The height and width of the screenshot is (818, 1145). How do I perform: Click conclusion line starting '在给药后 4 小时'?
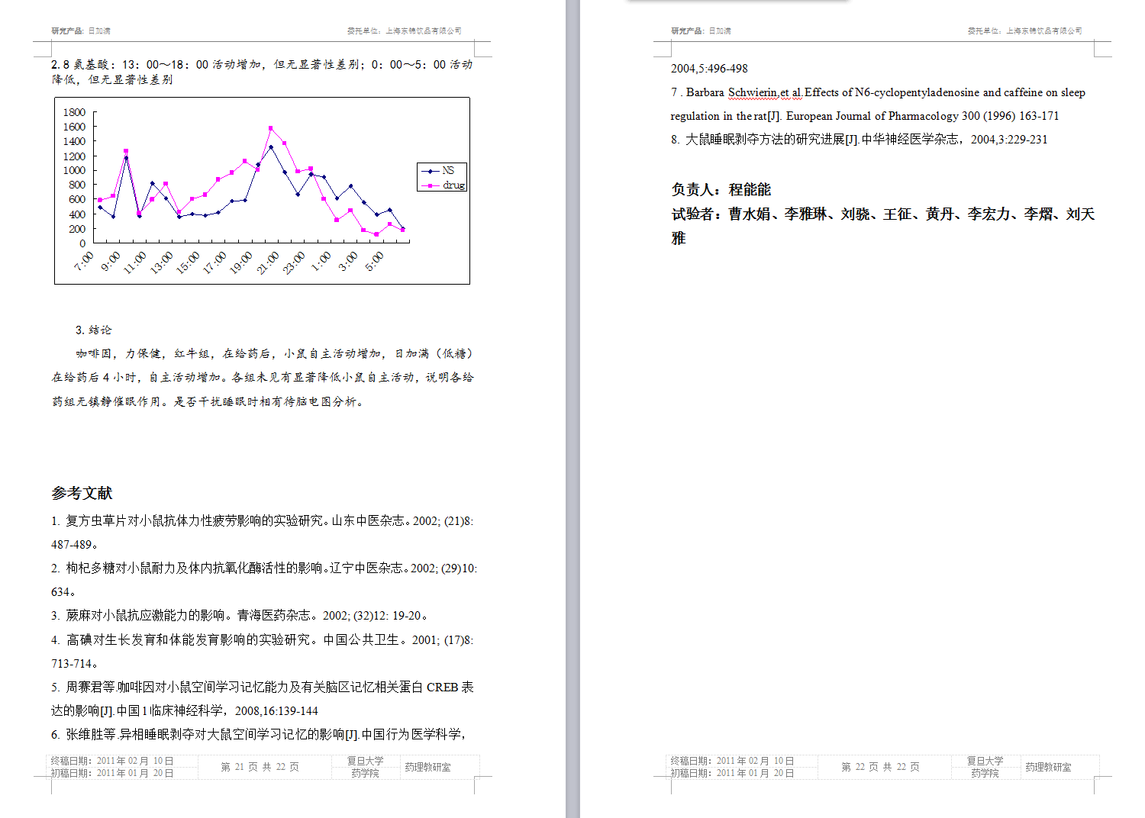tap(263, 377)
